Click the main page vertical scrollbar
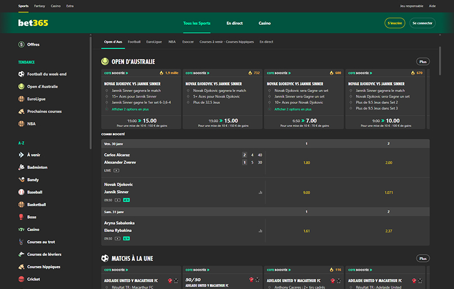 pyautogui.click(x=440, y=61)
